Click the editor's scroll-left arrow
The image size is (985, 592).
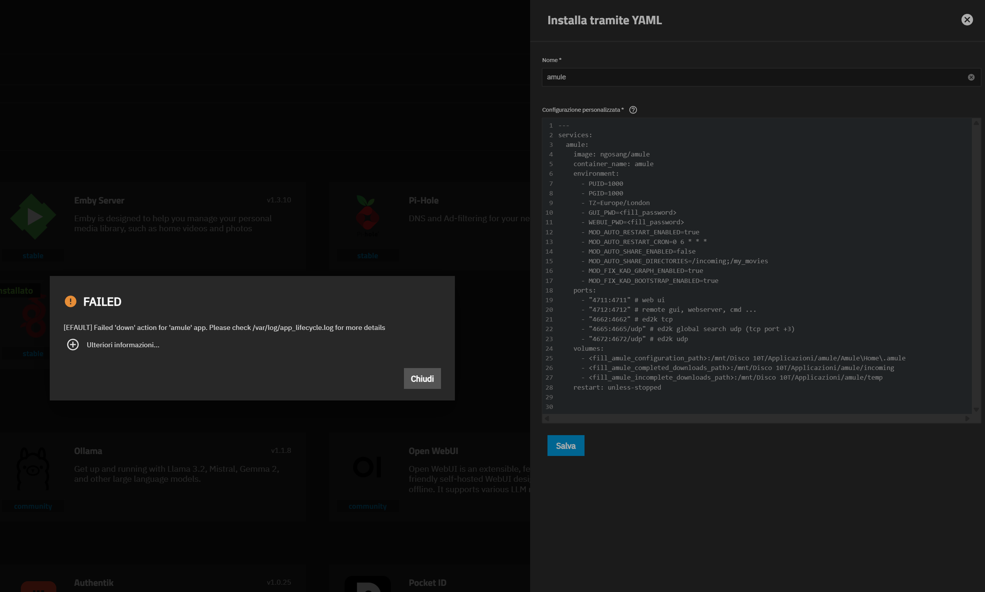coord(547,419)
